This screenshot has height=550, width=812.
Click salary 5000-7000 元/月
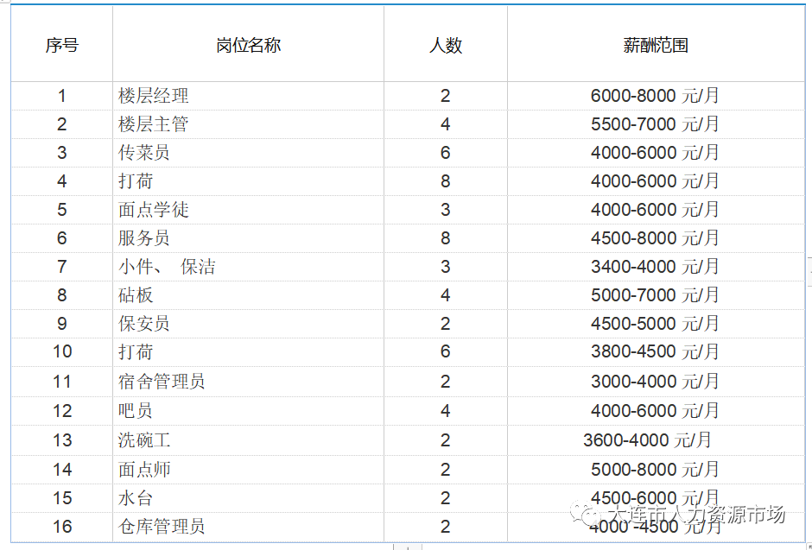coord(655,295)
